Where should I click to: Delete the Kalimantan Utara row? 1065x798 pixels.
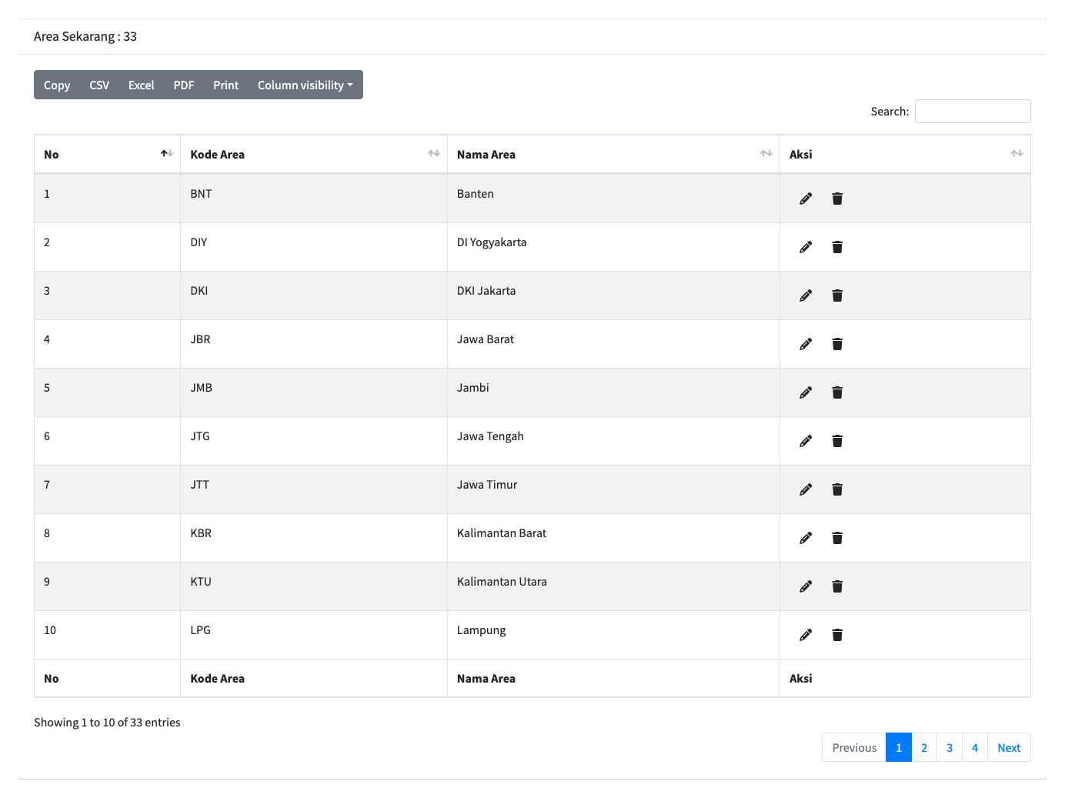837,586
